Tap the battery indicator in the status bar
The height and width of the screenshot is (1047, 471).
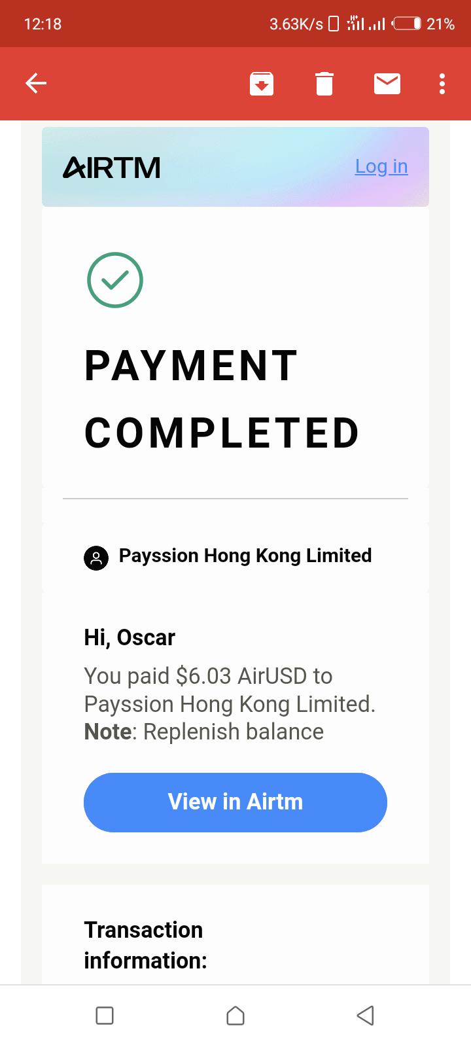click(x=408, y=24)
